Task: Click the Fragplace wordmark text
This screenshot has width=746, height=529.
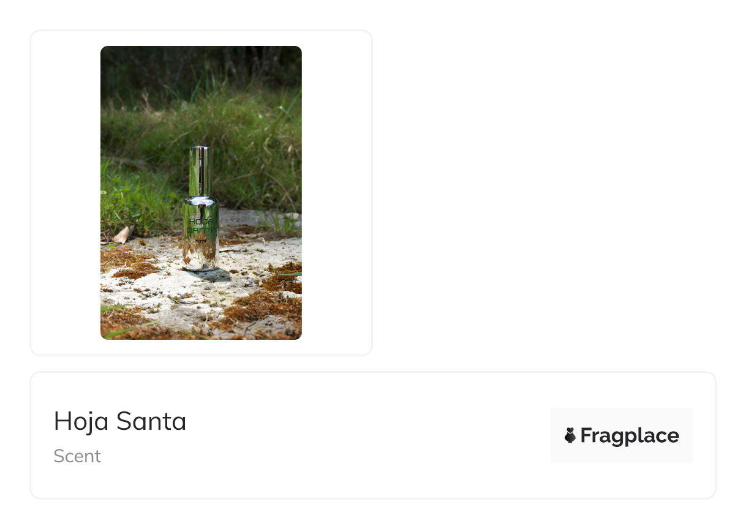Action: point(630,435)
